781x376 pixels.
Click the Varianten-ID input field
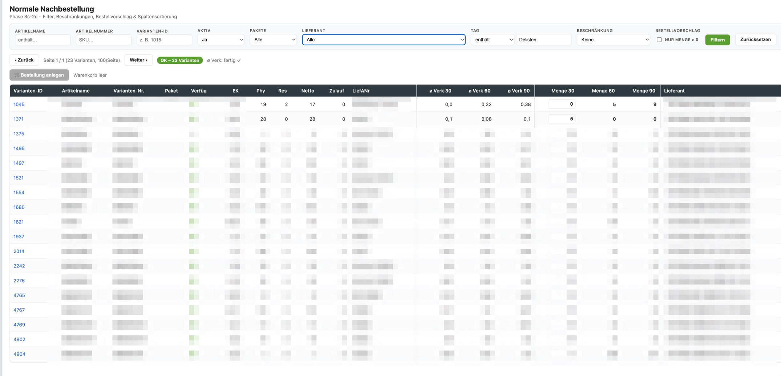coord(164,40)
